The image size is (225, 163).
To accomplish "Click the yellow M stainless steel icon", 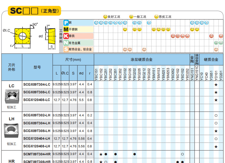I will [x=66, y=29].
